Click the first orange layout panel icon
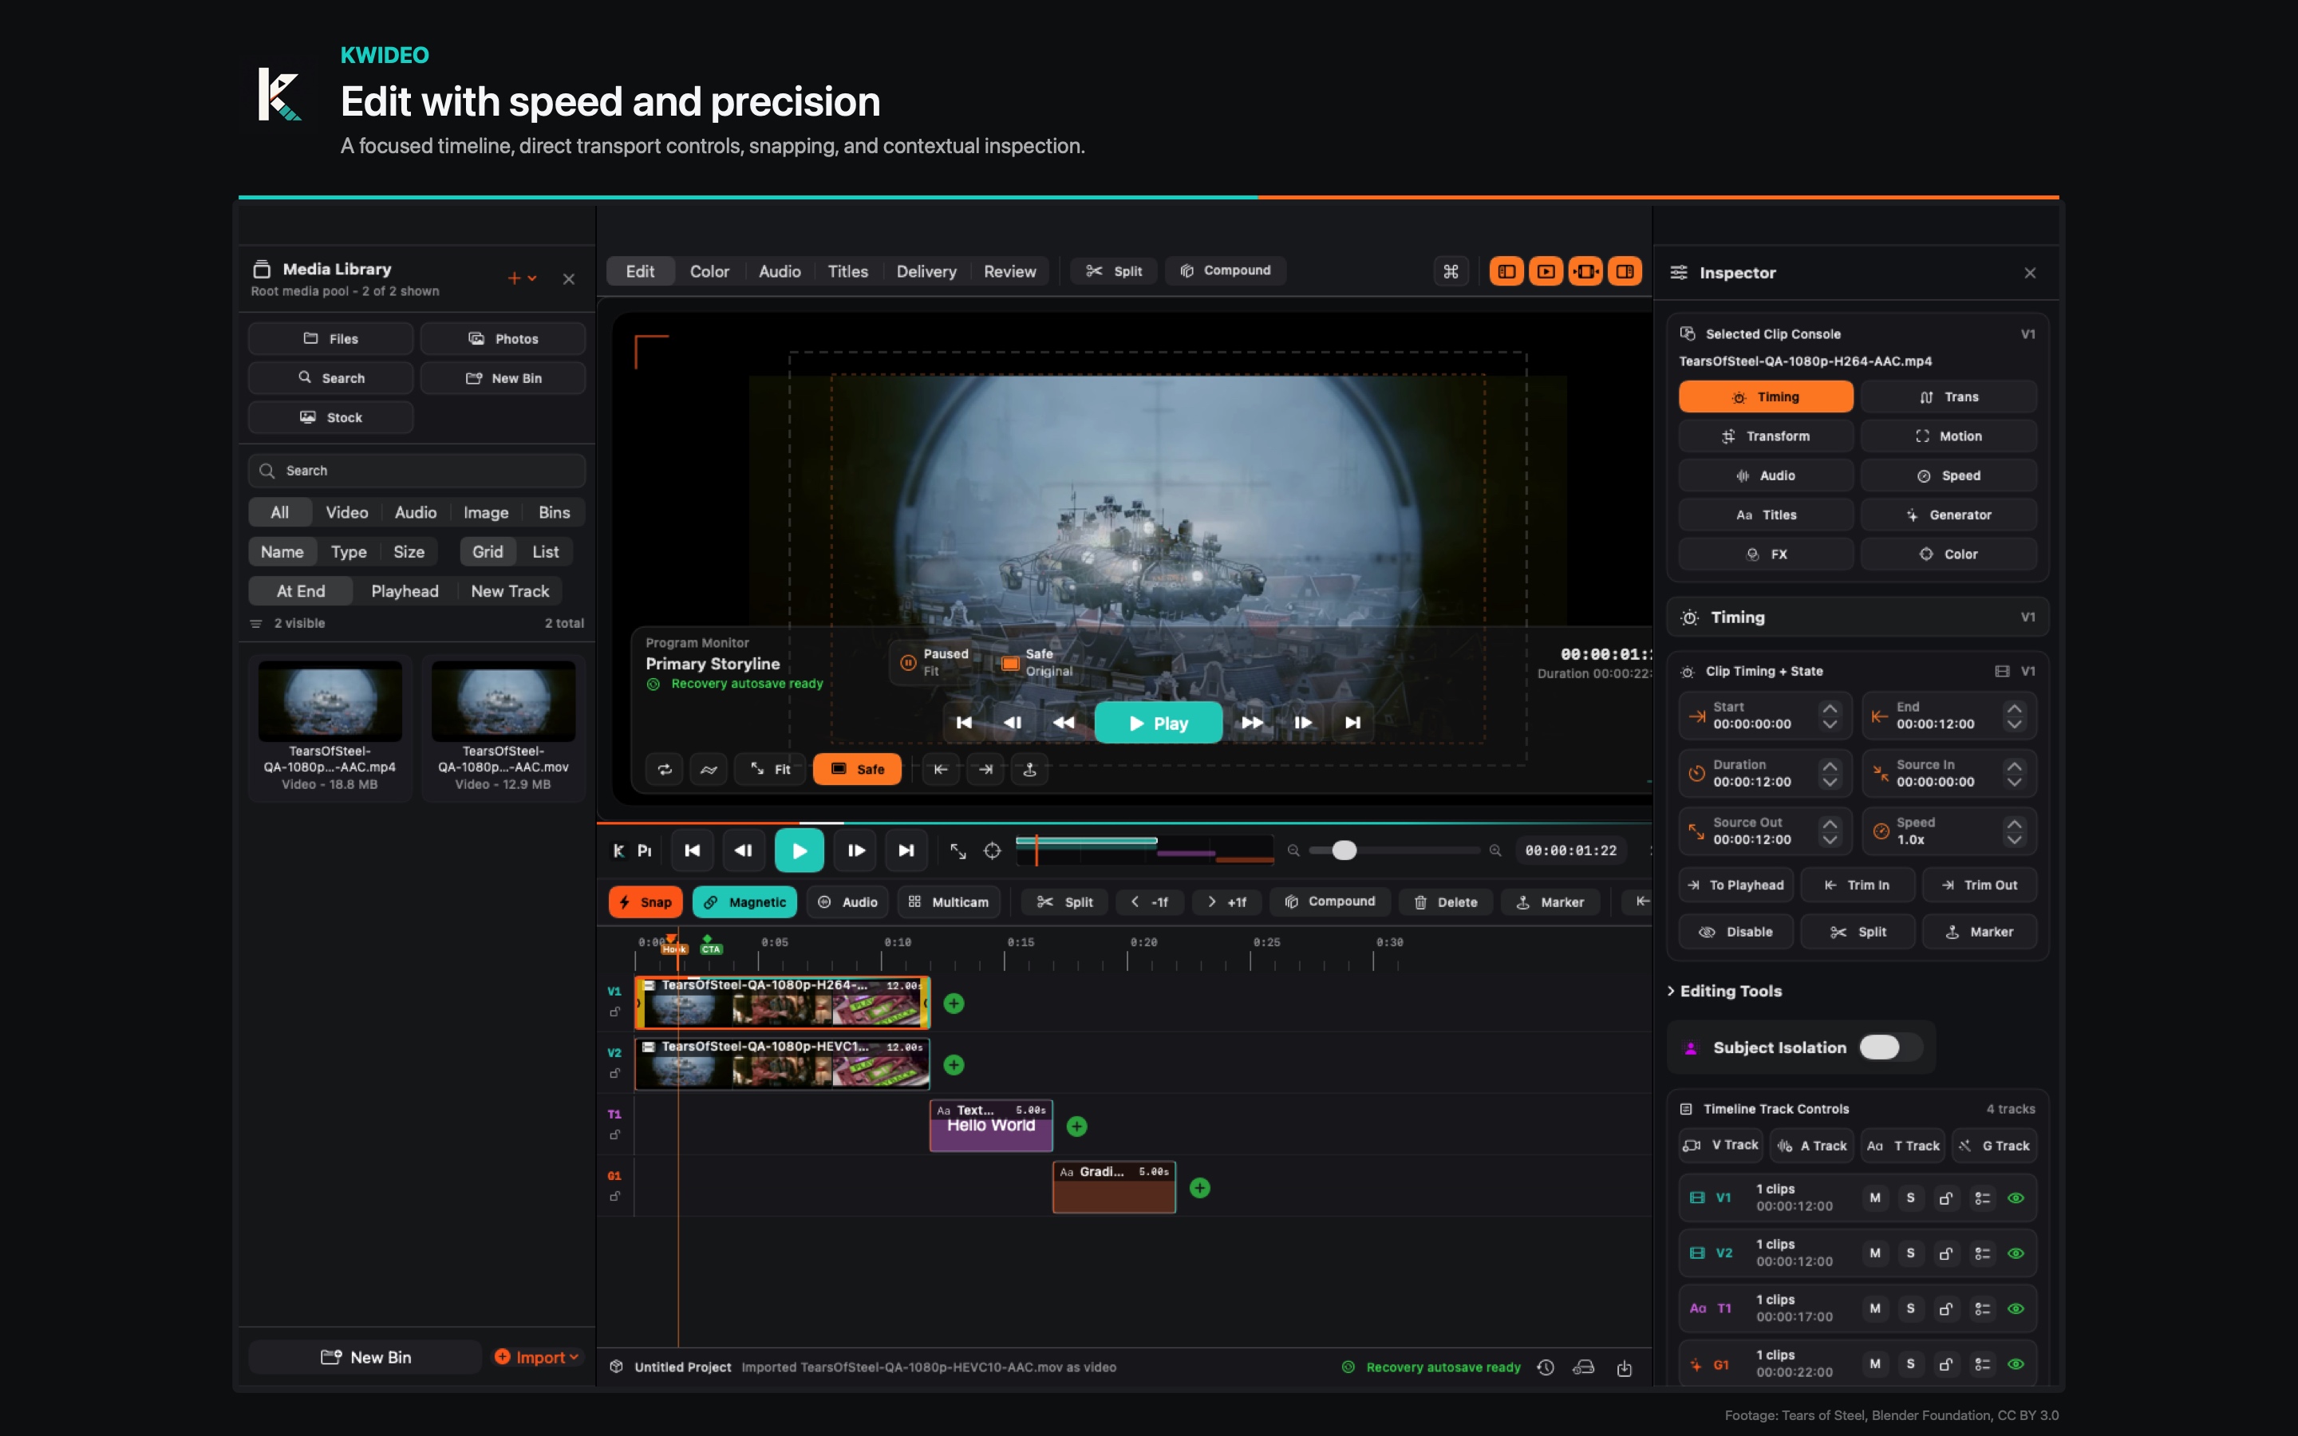2298x1436 pixels. tap(1506, 271)
